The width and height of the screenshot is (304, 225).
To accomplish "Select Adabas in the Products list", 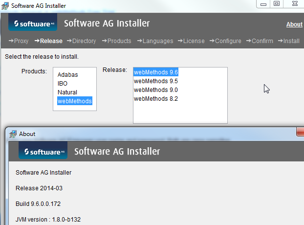I will [67, 75].
